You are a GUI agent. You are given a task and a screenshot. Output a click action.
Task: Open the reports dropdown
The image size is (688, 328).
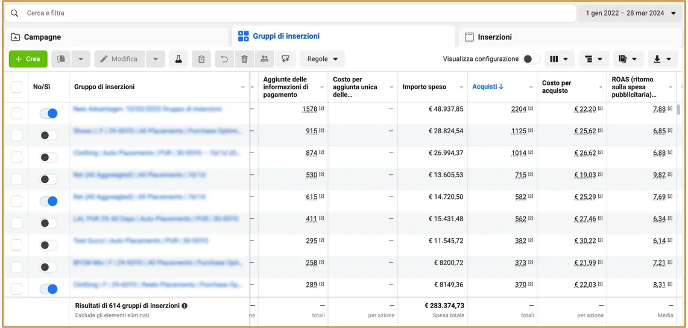tap(628, 58)
